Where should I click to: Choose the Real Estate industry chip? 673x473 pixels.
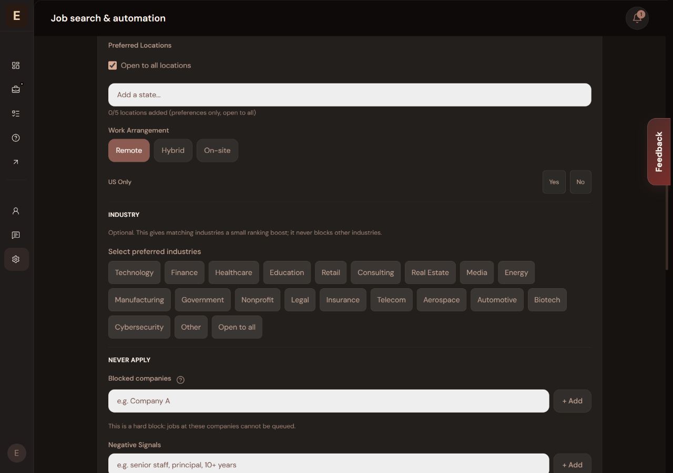coord(430,272)
